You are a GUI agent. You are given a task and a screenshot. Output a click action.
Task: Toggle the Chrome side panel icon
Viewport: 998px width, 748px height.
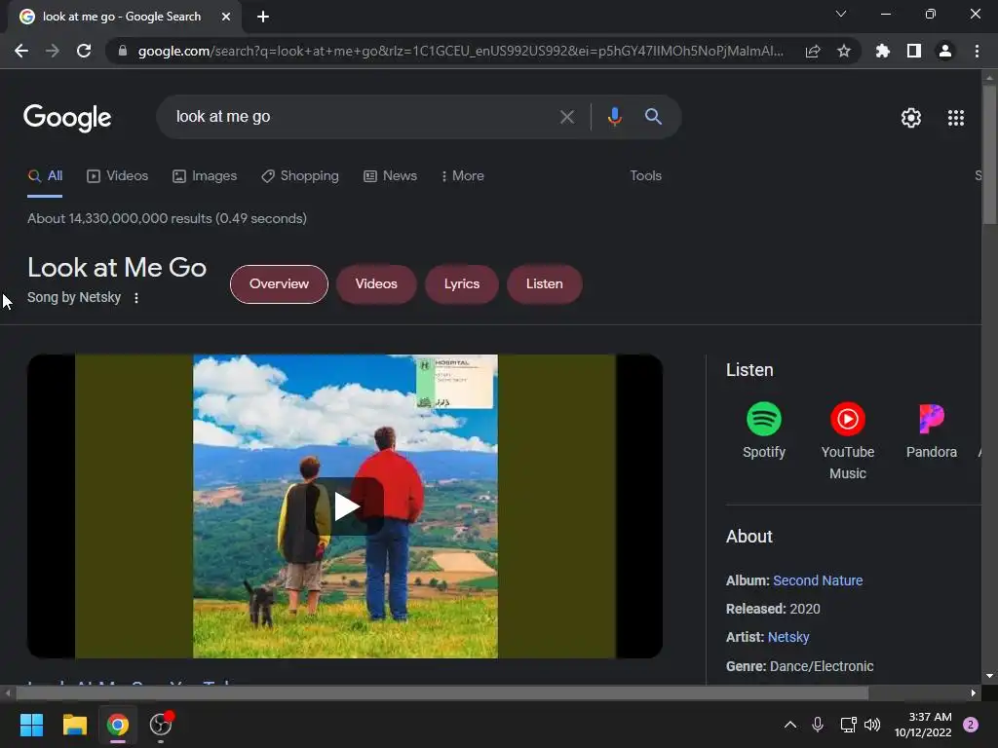(x=914, y=51)
